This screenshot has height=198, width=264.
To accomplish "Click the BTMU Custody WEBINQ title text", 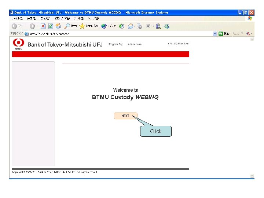I will (x=125, y=97).
